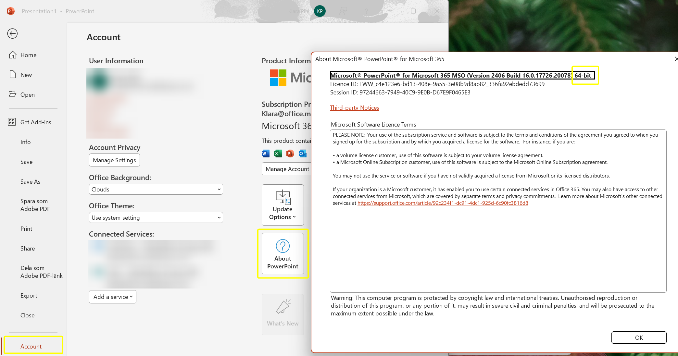Click the Home house icon in the sidebar
Image resolution: width=678 pixels, height=356 pixels.
pos(12,55)
